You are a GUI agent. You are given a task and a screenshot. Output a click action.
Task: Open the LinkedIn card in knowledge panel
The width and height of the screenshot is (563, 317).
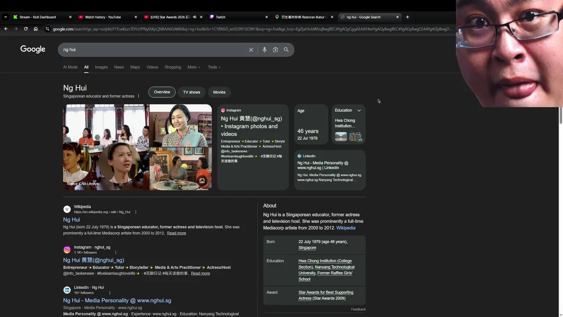click(x=330, y=170)
